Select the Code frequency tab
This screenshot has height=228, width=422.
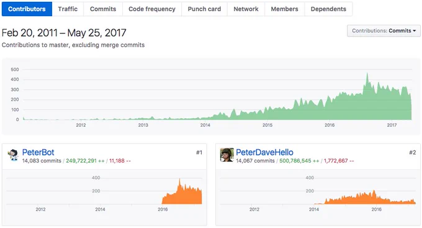[x=152, y=9]
